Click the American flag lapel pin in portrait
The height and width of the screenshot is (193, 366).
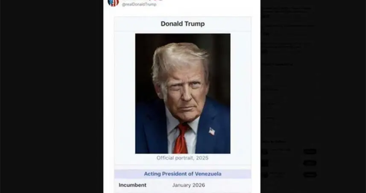[212, 131]
